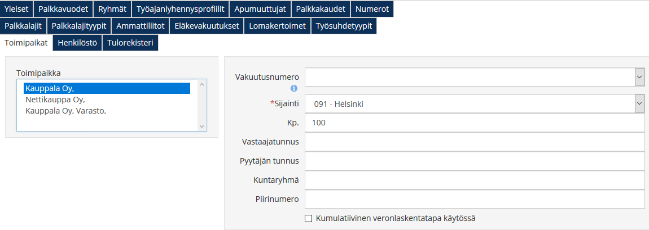
Task: Enable Kumulatiivinen veronlaskentatapa käytössä checkbox
Action: pos(308,218)
